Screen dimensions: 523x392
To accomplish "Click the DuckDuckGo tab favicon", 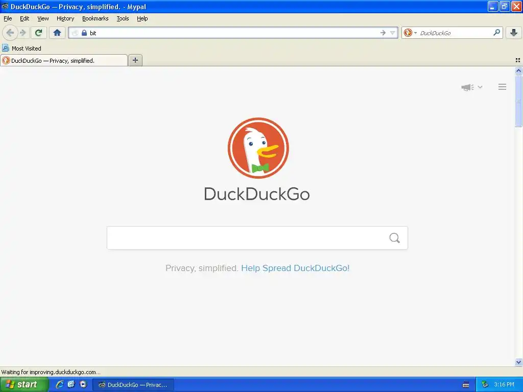I will coord(6,60).
